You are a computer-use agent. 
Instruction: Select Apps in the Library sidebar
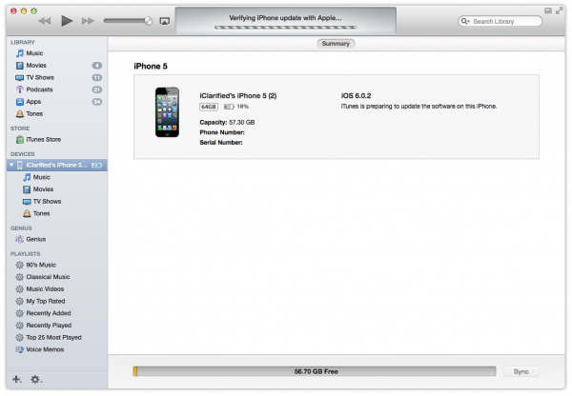tap(35, 102)
